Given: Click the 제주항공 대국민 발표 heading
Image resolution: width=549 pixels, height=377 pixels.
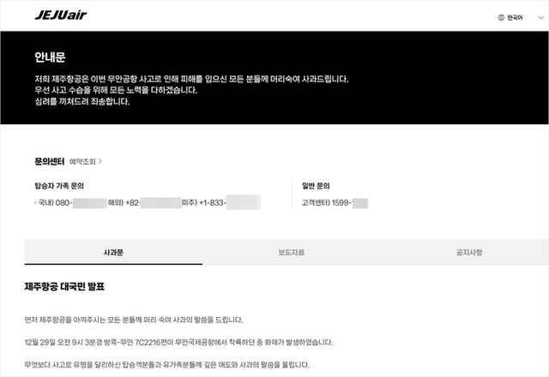Looking at the screenshot, I should 64,287.
